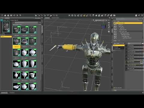144x108 pixels.
Task: Select the yellow All group in Parameters
Action: pos(119,45)
